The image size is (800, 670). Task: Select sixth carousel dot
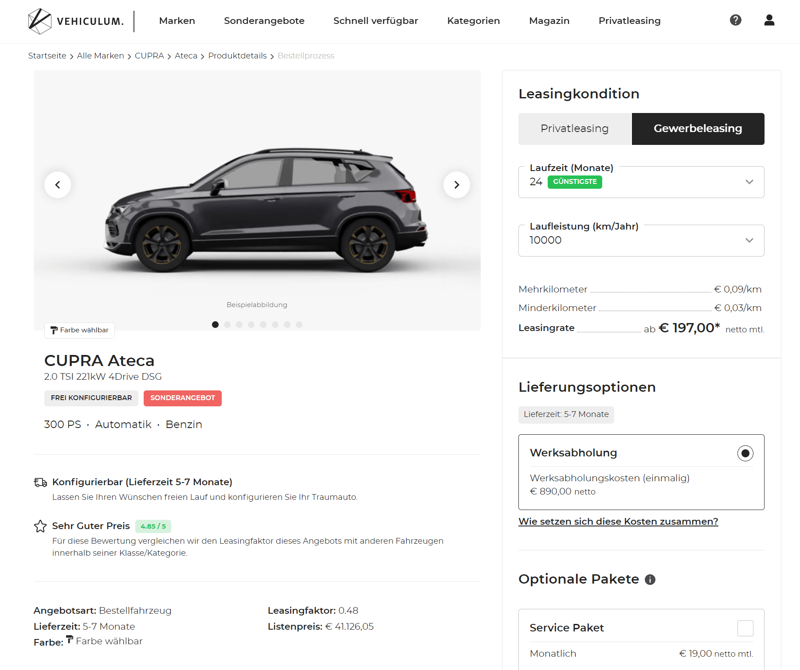[x=275, y=325]
